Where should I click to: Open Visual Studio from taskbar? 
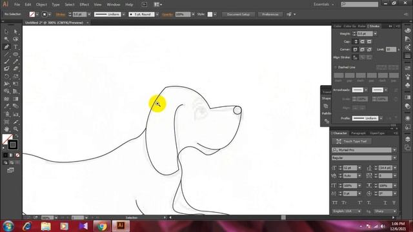point(83,226)
